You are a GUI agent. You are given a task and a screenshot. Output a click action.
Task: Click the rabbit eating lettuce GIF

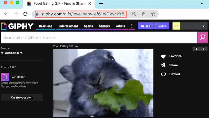pos(103,83)
